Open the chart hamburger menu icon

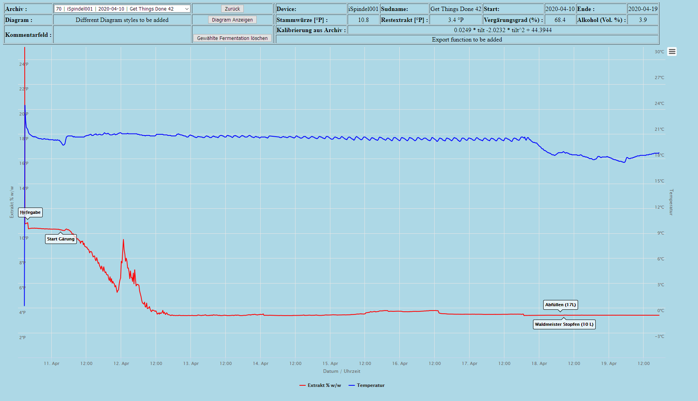click(672, 52)
